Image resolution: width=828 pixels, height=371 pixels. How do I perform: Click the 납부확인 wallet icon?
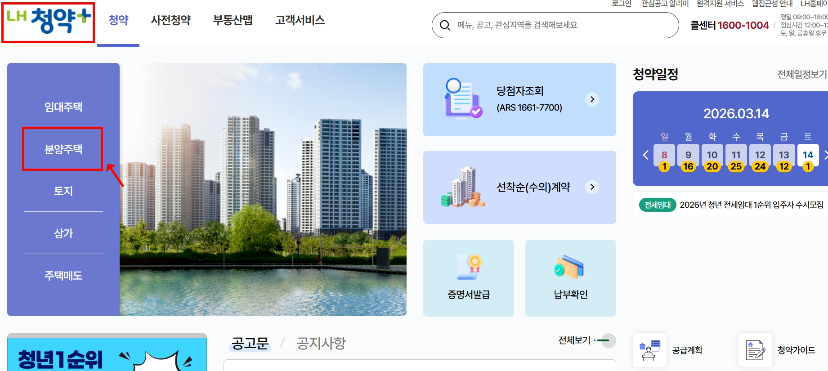(x=569, y=267)
